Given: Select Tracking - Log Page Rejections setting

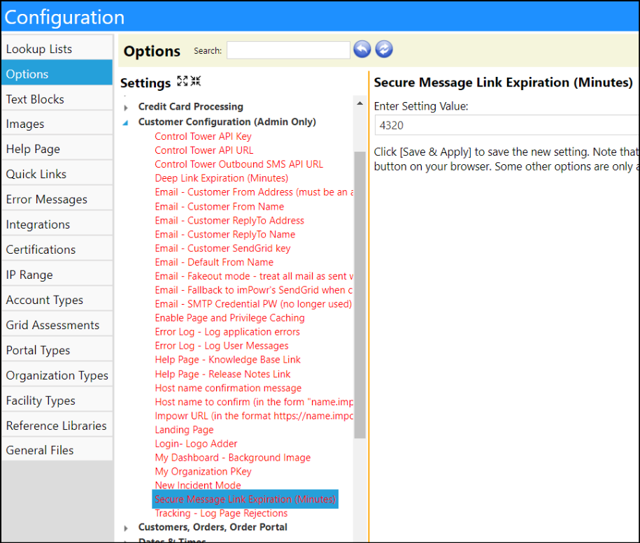Looking at the screenshot, I should tap(221, 513).
